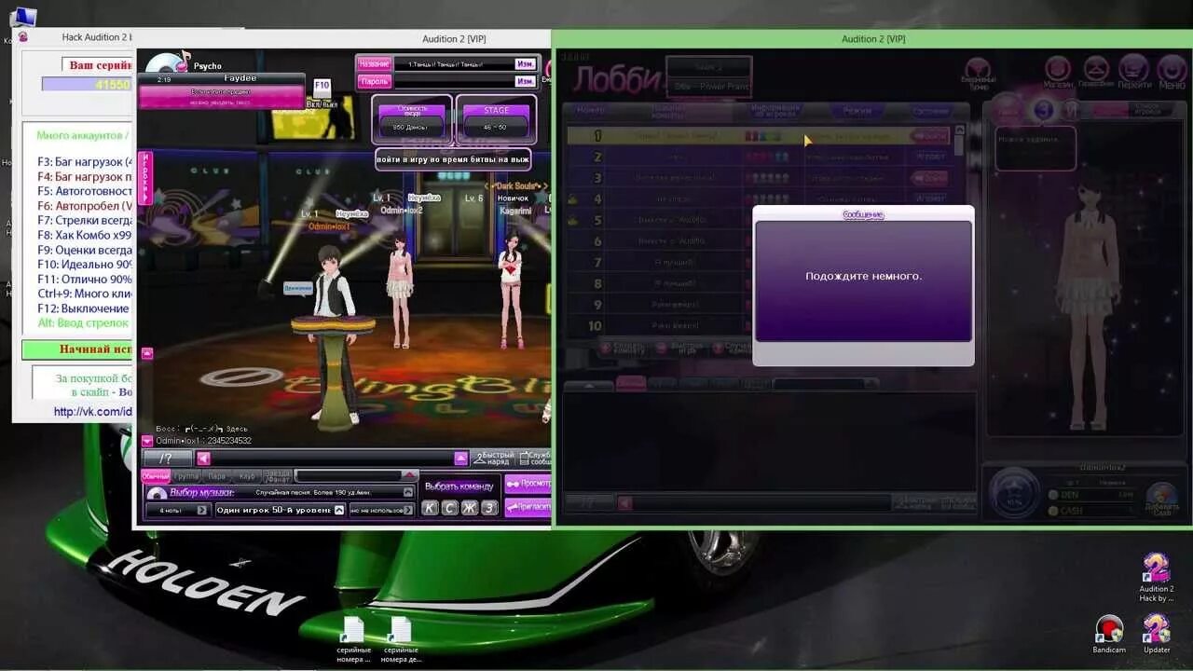Click the F10 key indicator
1193x671 pixels.
click(x=322, y=86)
